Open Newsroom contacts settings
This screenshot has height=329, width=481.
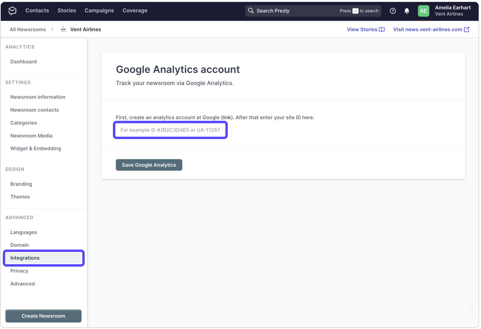click(x=35, y=110)
